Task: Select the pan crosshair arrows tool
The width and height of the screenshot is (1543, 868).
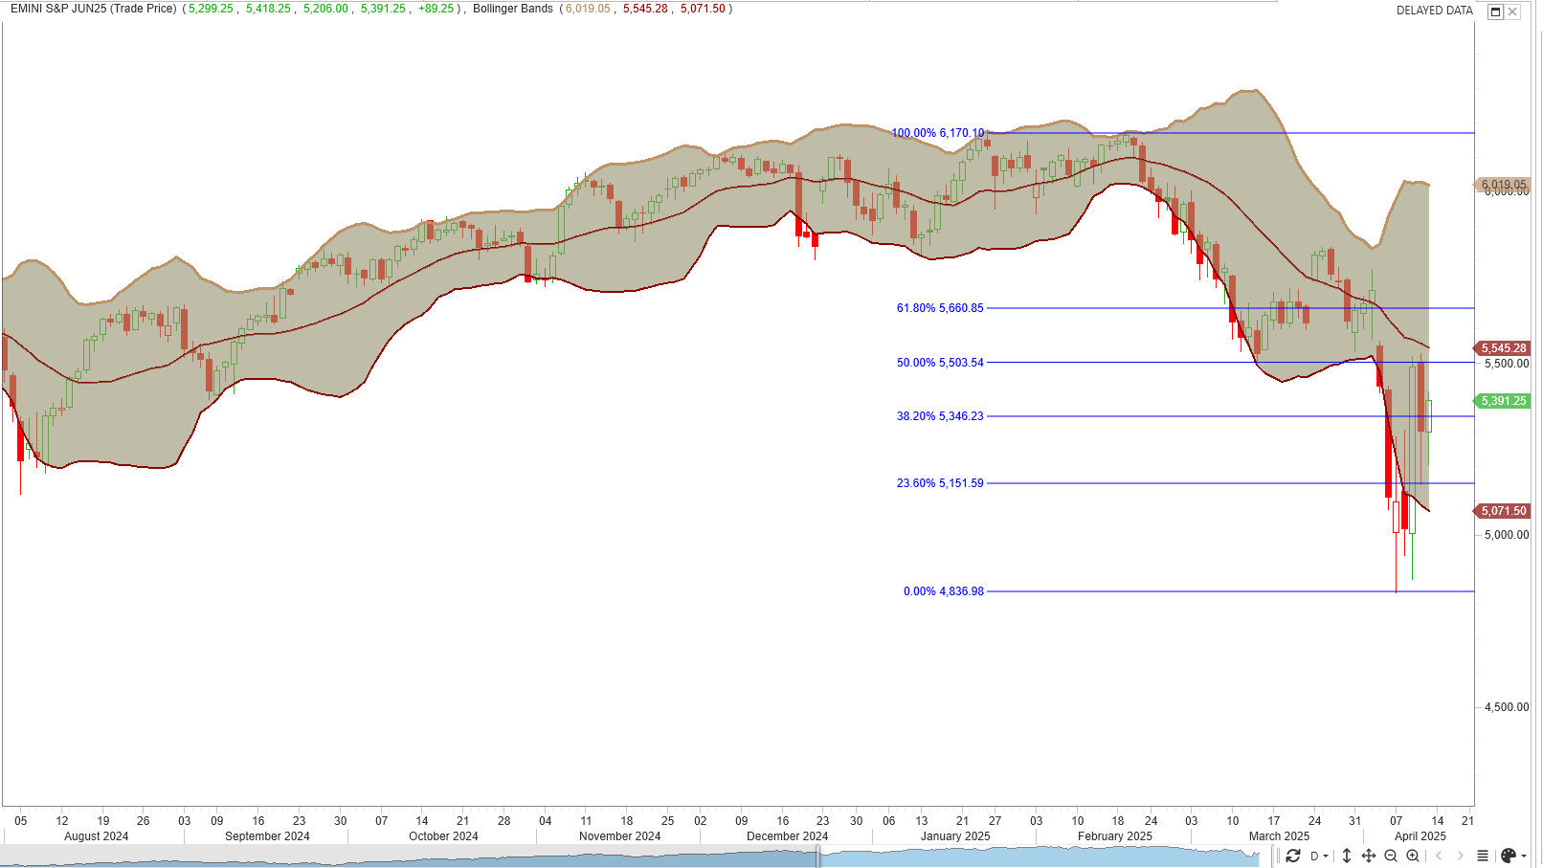Action: [1368, 856]
